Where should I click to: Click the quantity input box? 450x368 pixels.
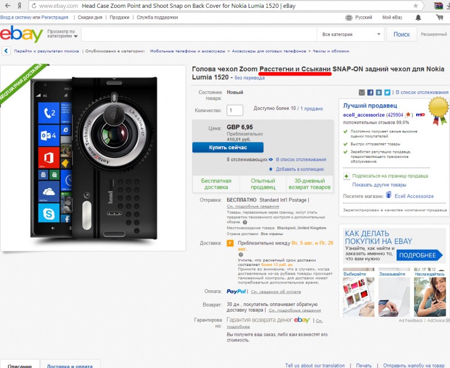coord(235,110)
